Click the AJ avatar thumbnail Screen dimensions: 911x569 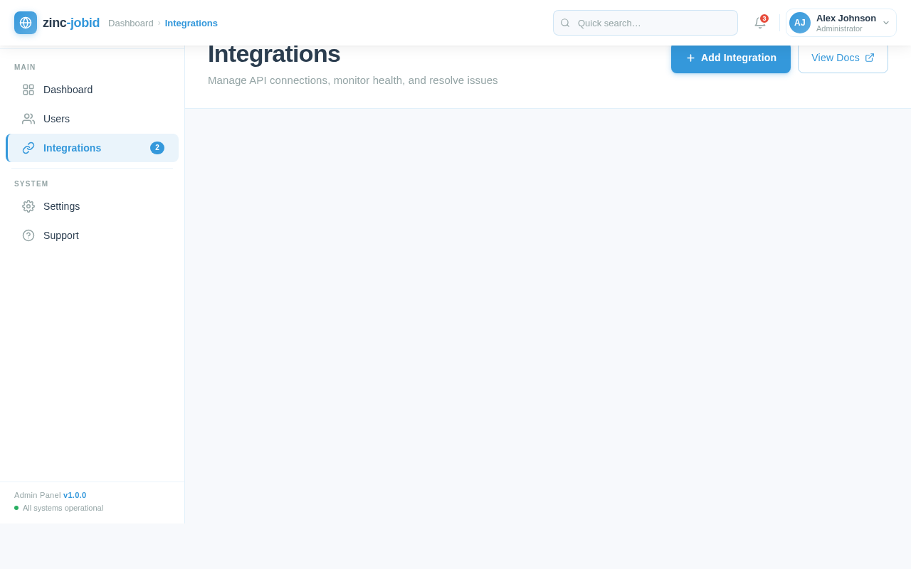799,23
